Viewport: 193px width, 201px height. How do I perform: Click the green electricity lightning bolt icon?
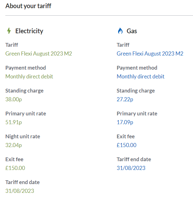tap(9, 31)
